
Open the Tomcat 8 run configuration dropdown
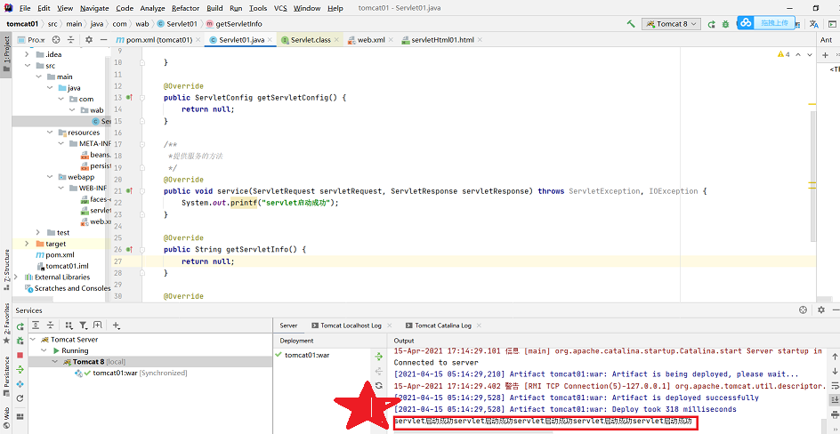(672, 24)
